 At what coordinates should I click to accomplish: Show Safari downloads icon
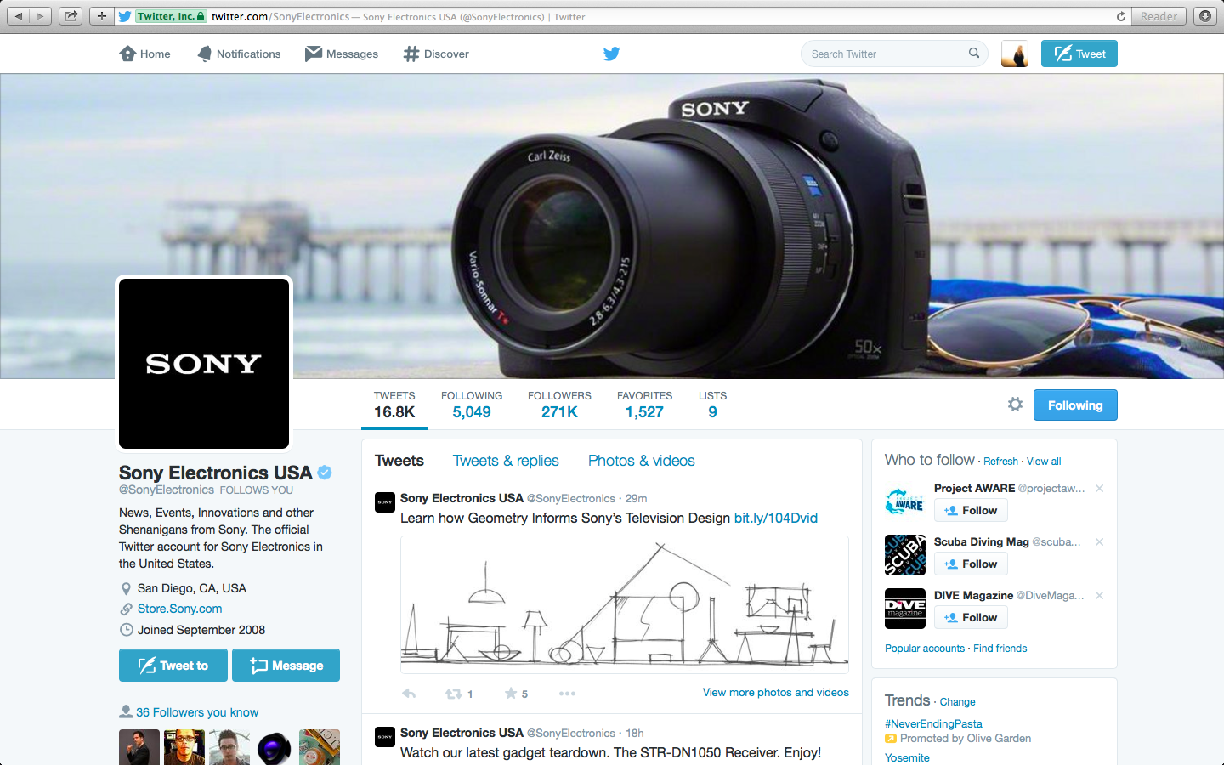click(1205, 16)
